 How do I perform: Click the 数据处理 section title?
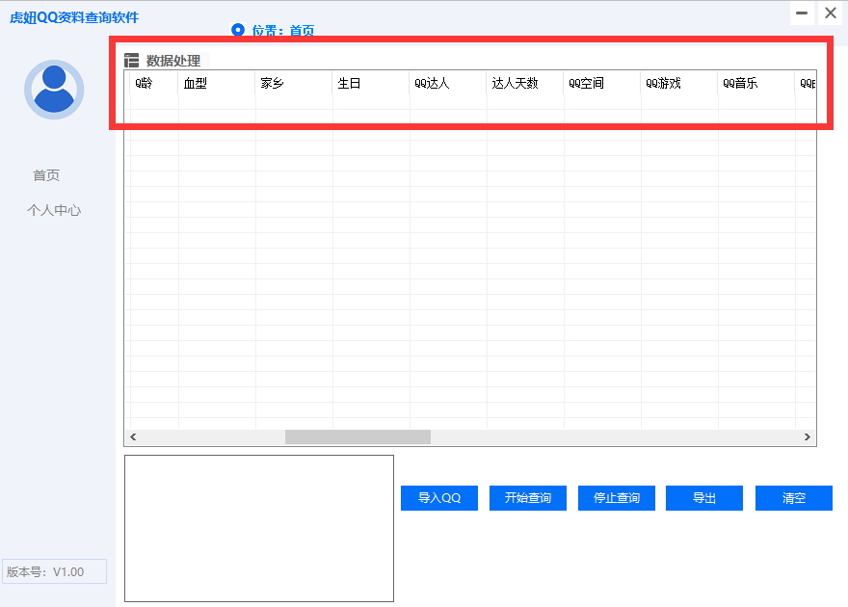pos(173,61)
